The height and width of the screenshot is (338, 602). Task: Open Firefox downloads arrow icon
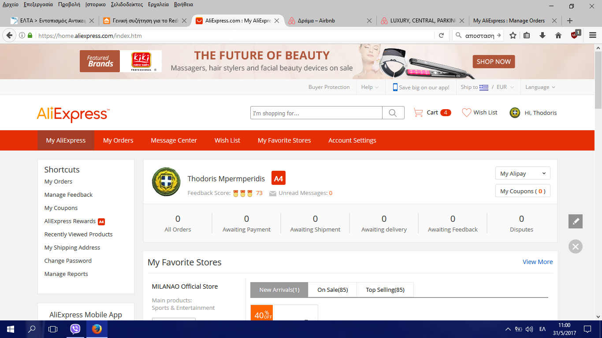[x=543, y=36]
